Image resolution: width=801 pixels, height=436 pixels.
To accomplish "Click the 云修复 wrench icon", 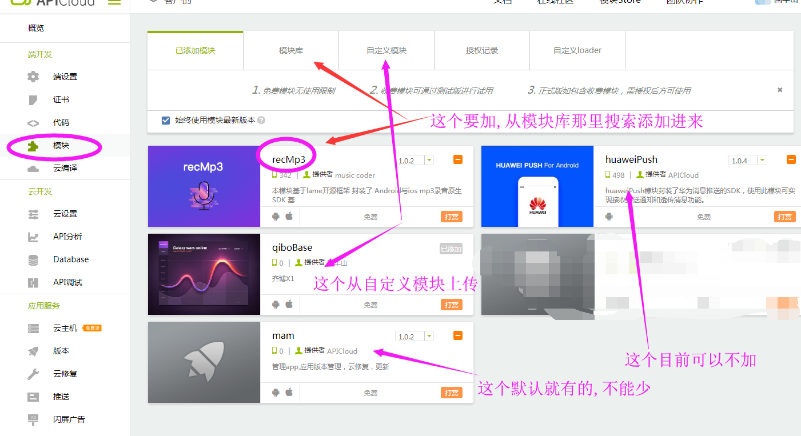I will pyautogui.click(x=34, y=374).
